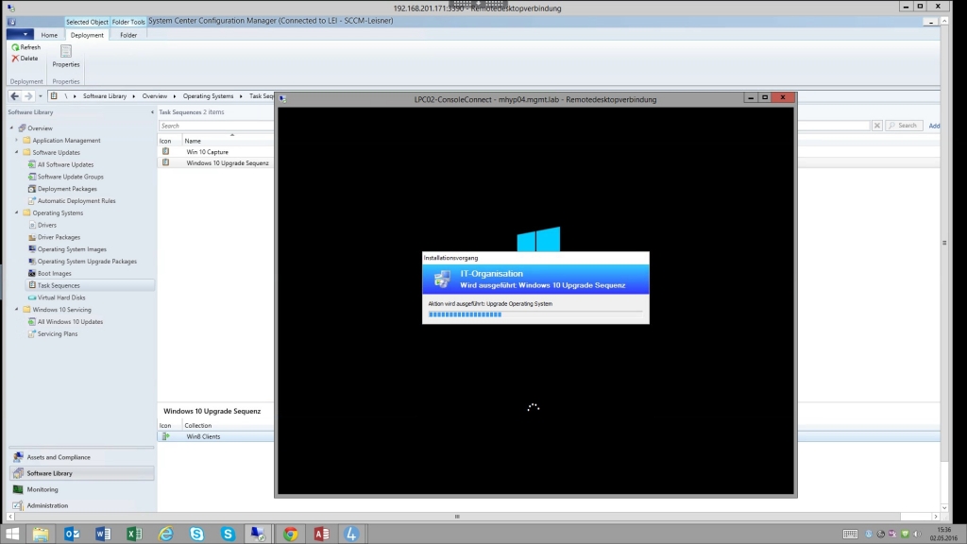Select Driver Packages tree item

54,237
